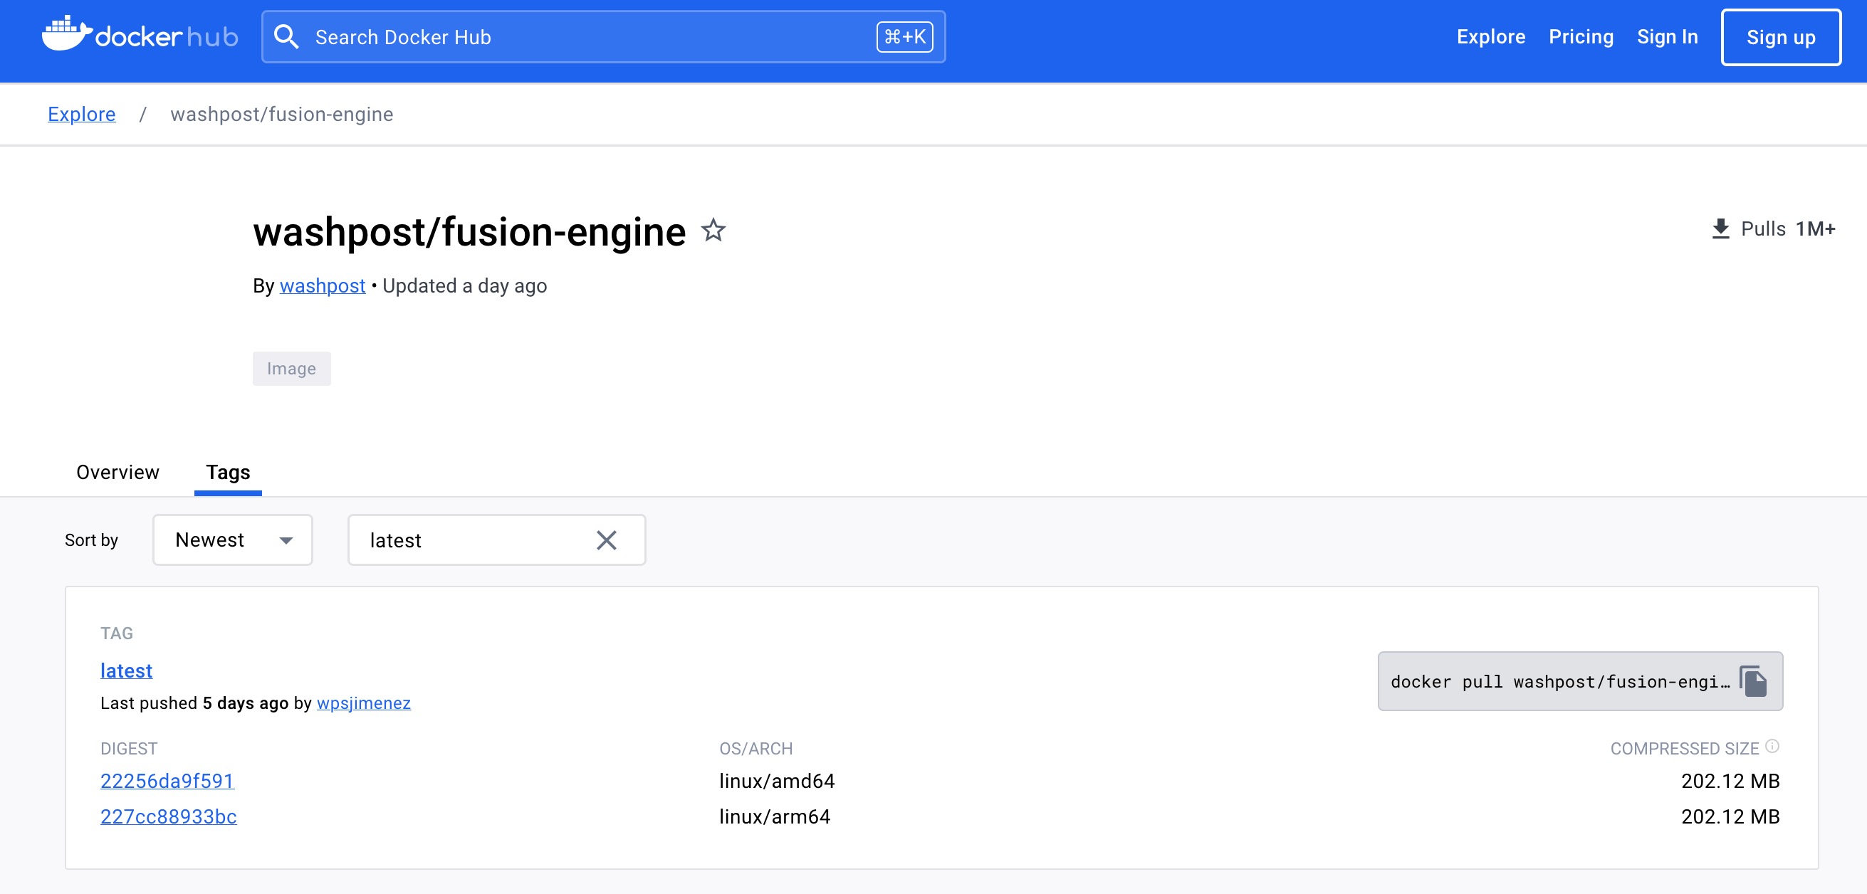Open the Pricing page
This screenshot has width=1867, height=894.
coord(1581,37)
